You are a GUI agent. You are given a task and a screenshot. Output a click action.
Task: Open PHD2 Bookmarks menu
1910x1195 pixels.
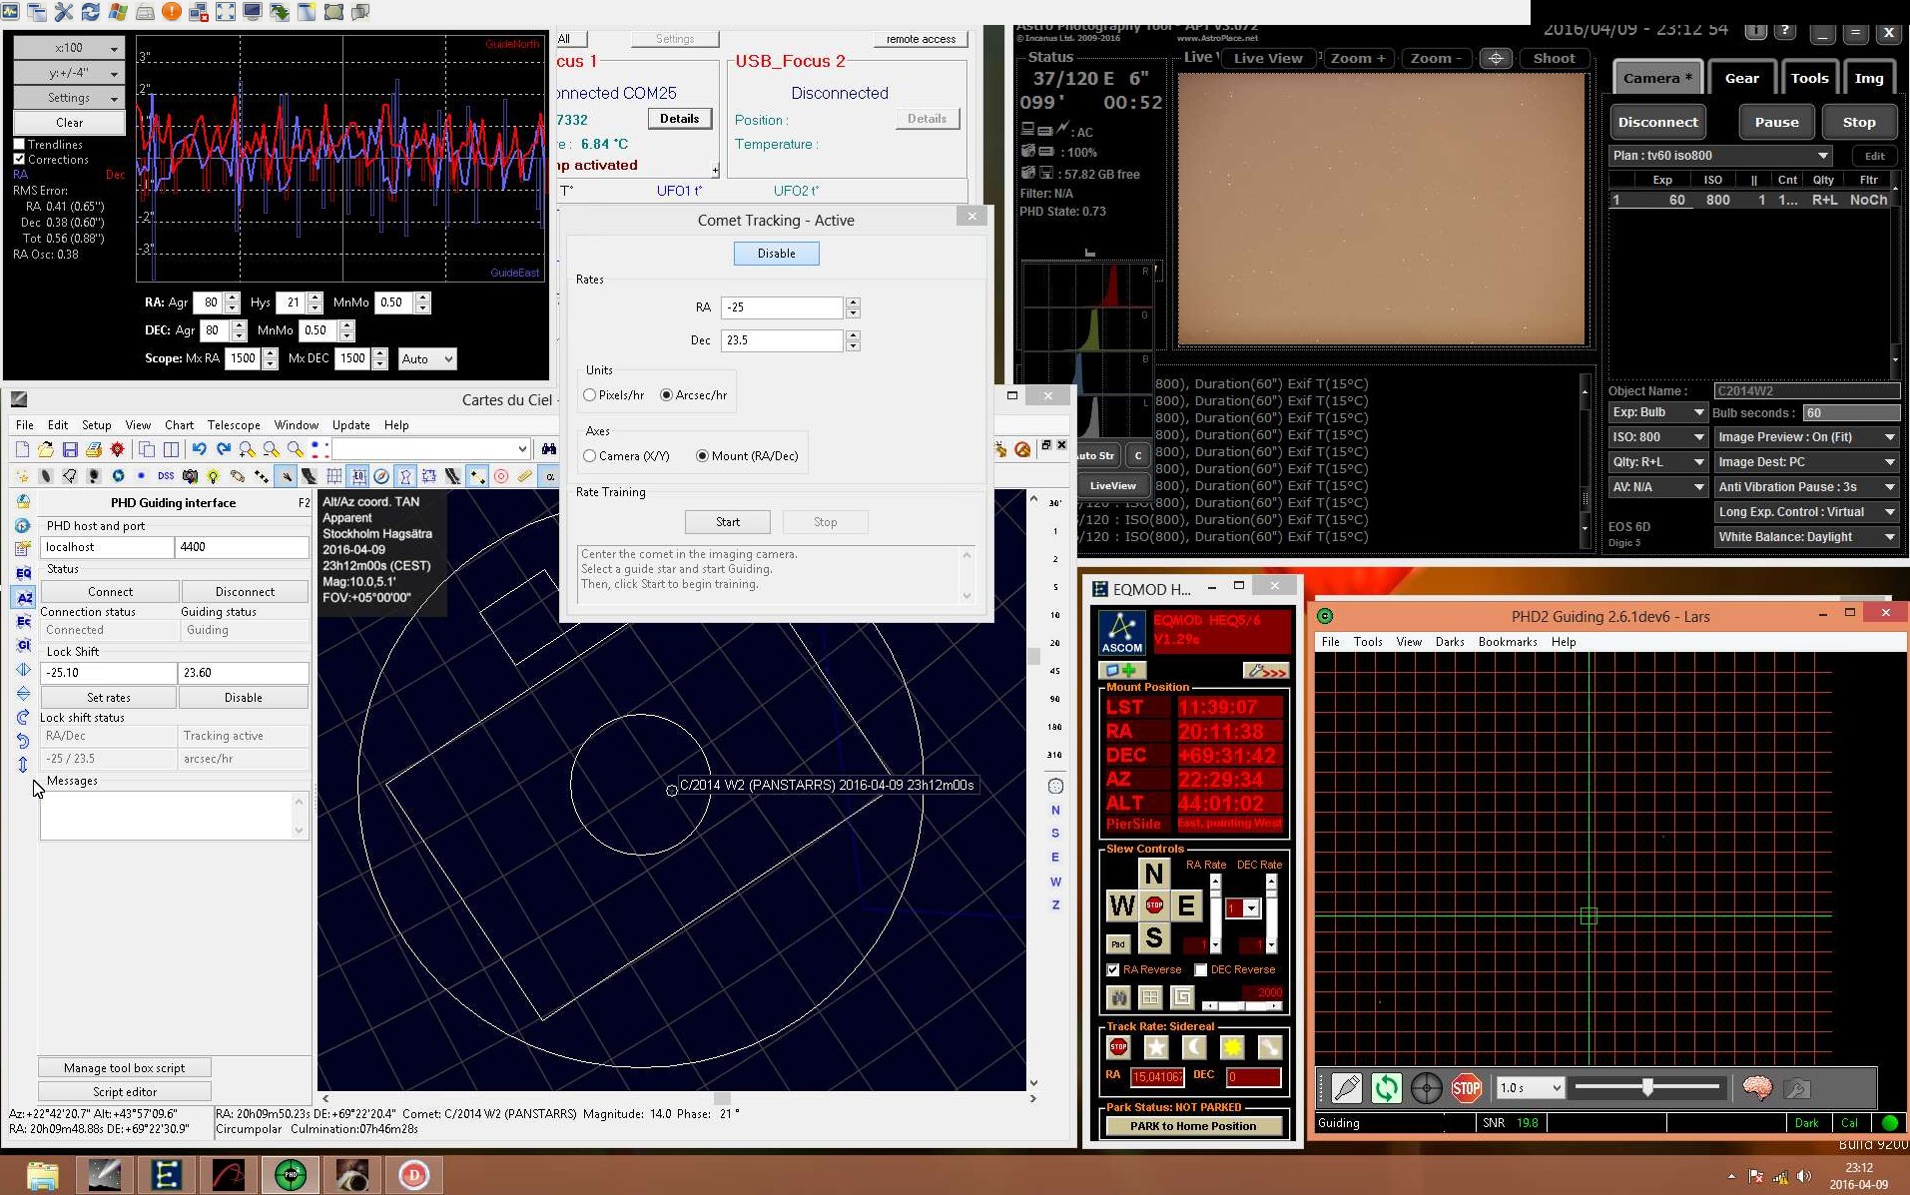pyautogui.click(x=1508, y=642)
